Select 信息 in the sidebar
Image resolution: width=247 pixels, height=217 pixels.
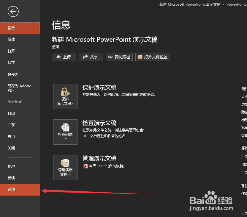[x=20, y=28]
